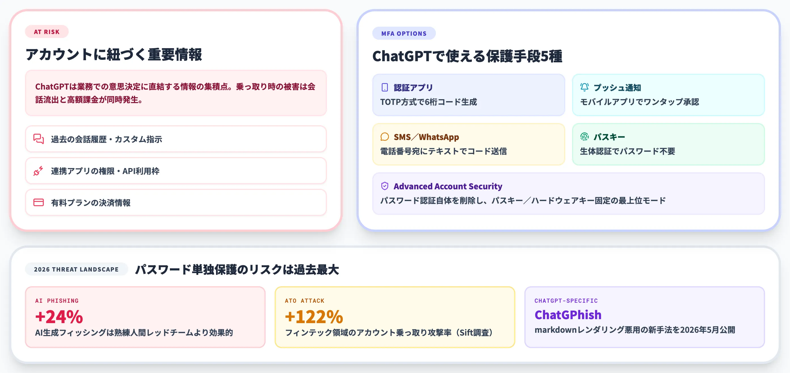Click the CHATGPT-SPECIFIC label
Screen dimensions: 790x373
tap(566, 301)
